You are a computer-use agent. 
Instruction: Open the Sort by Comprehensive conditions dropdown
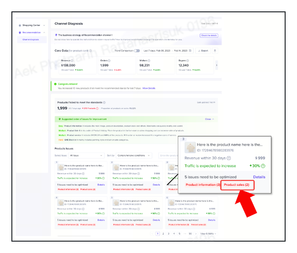pyautogui.click(x=134, y=155)
